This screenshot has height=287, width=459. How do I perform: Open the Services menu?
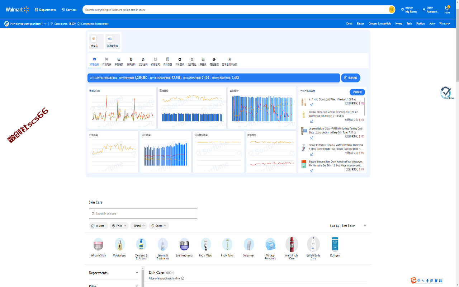69,10
